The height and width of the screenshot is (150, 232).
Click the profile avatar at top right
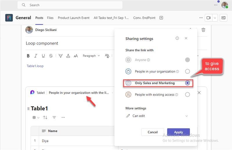click(x=224, y=5)
